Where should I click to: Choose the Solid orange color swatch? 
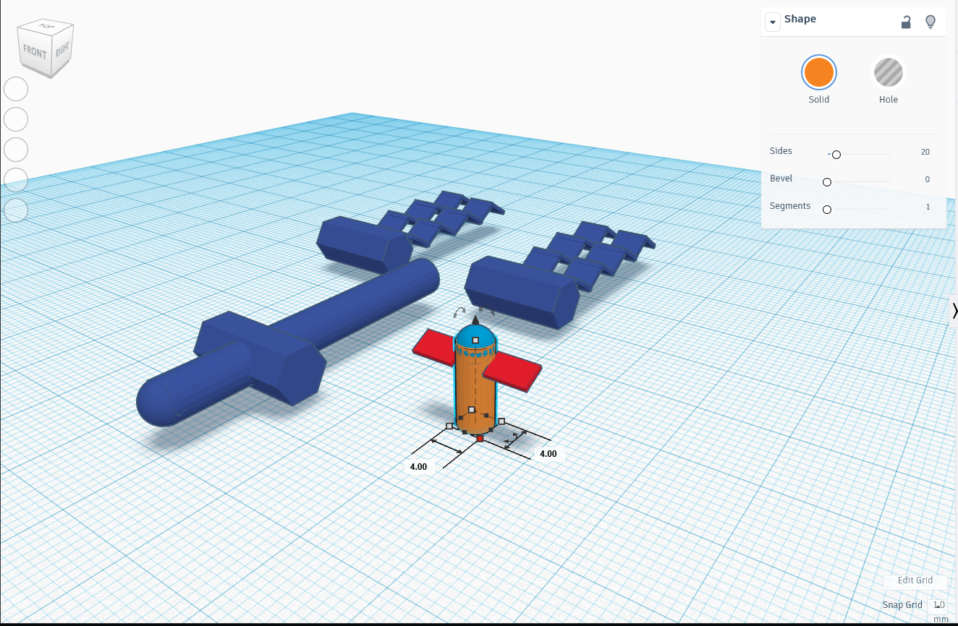tap(819, 72)
